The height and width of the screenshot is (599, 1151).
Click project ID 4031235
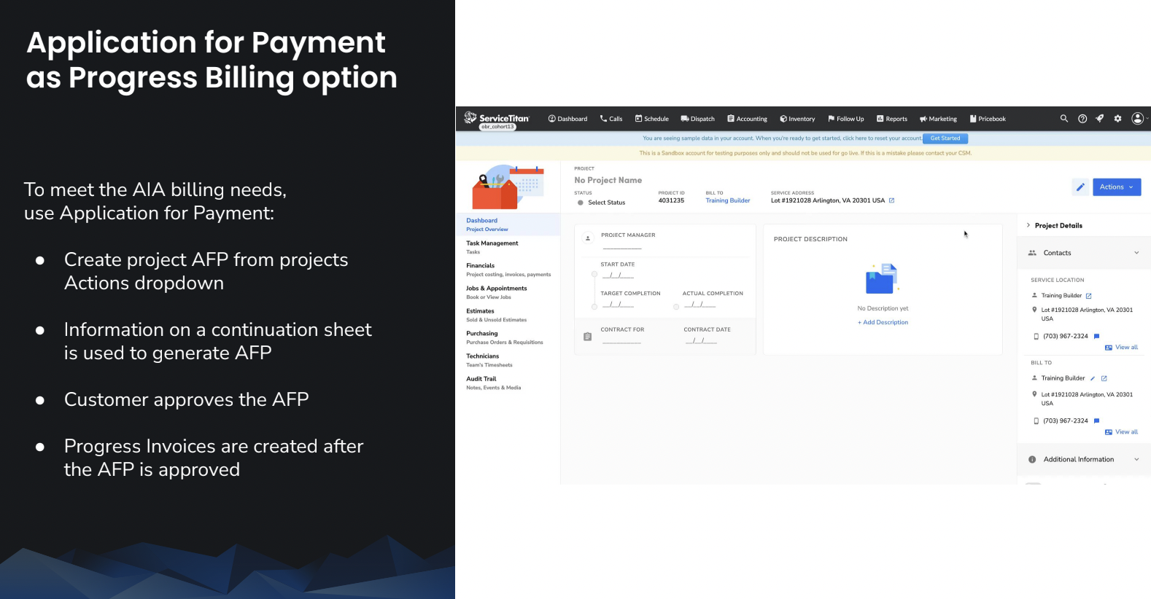pos(671,200)
